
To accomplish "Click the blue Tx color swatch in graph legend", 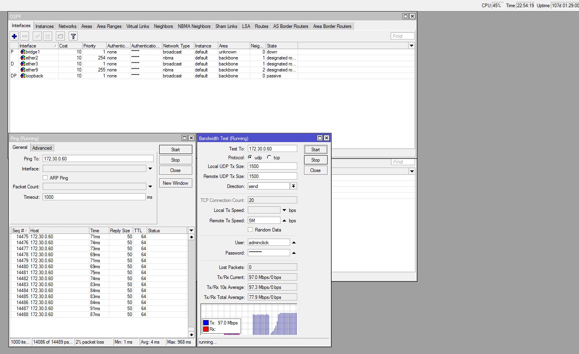I will [x=206, y=323].
